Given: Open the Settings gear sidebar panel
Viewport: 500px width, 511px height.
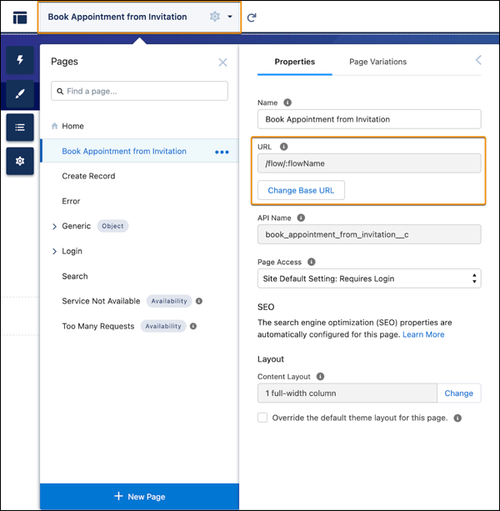Looking at the screenshot, I should pos(20,161).
